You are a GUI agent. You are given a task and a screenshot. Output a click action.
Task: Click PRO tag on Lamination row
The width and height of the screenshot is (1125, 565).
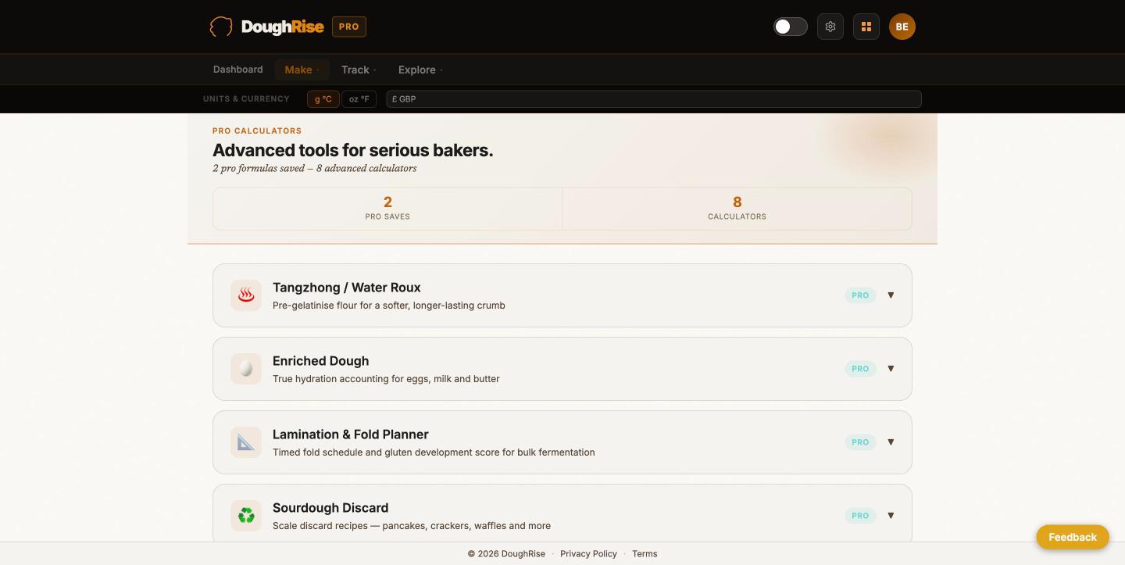coord(860,442)
